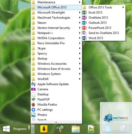Open FlashFXP from the taskbar
Screen dimensions: 132x134
tap(60, 129)
